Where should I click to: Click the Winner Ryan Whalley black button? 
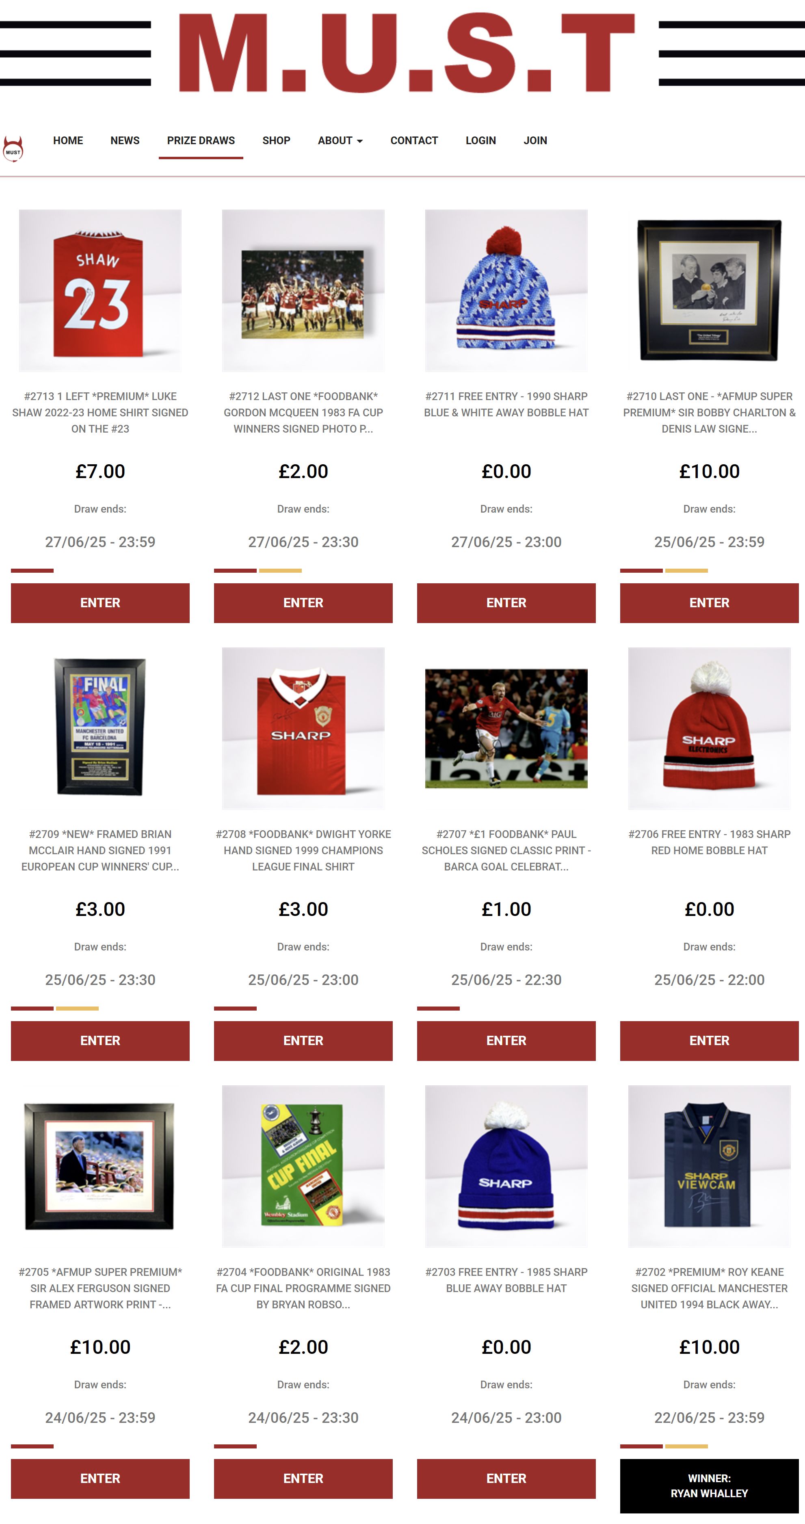709,1485
